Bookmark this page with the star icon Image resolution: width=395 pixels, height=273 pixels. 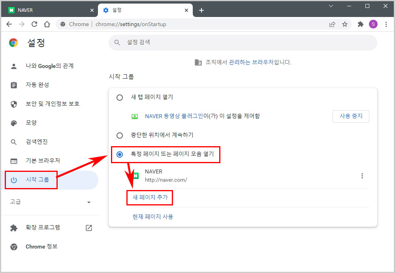pos(344,24)
